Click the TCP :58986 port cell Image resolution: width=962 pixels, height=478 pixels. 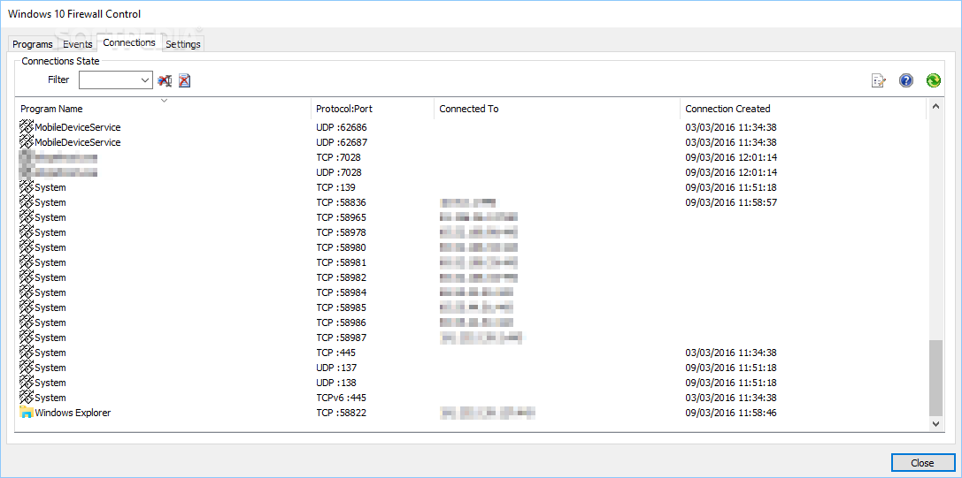click(341, 322)
